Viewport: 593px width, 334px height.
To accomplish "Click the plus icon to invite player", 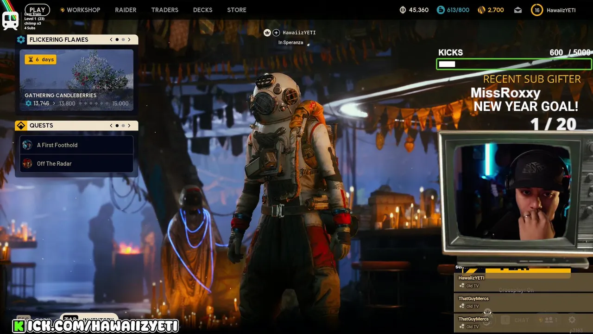I will (x=276, y=32).
